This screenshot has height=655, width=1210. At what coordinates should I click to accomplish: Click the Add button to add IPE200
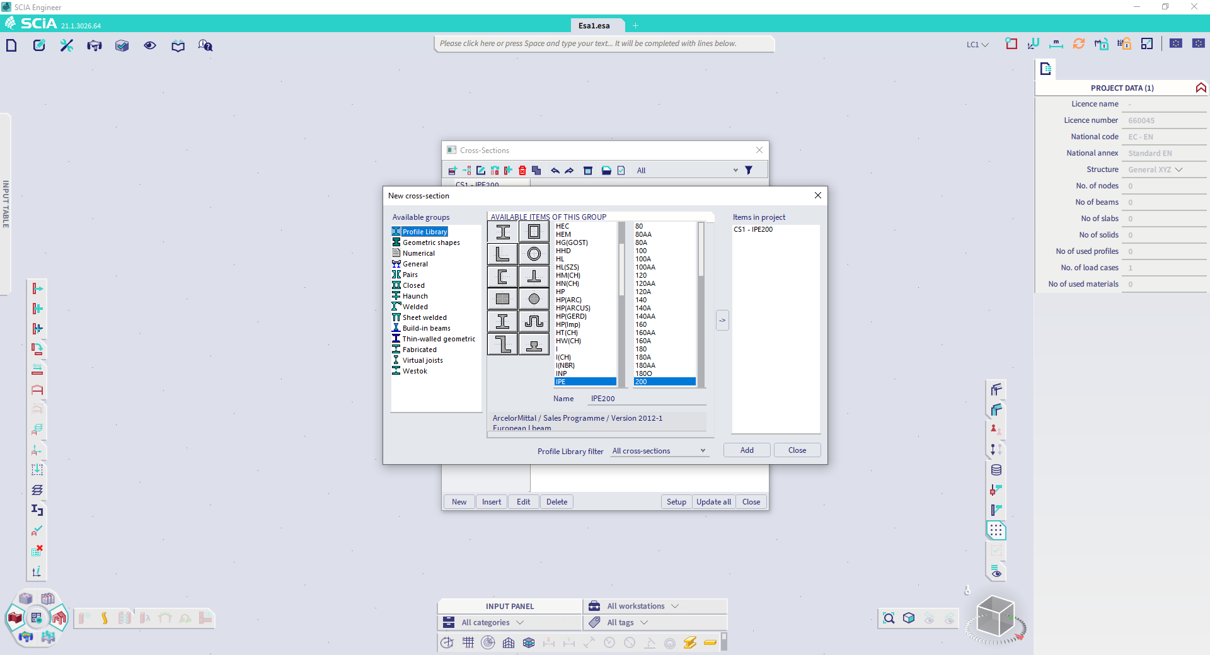(x=746, y=450)
